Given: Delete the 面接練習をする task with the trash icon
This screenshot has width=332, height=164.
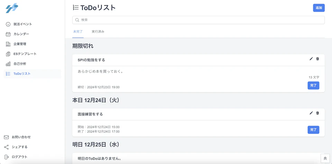Looking at the screenshot, I should point(317,113).
